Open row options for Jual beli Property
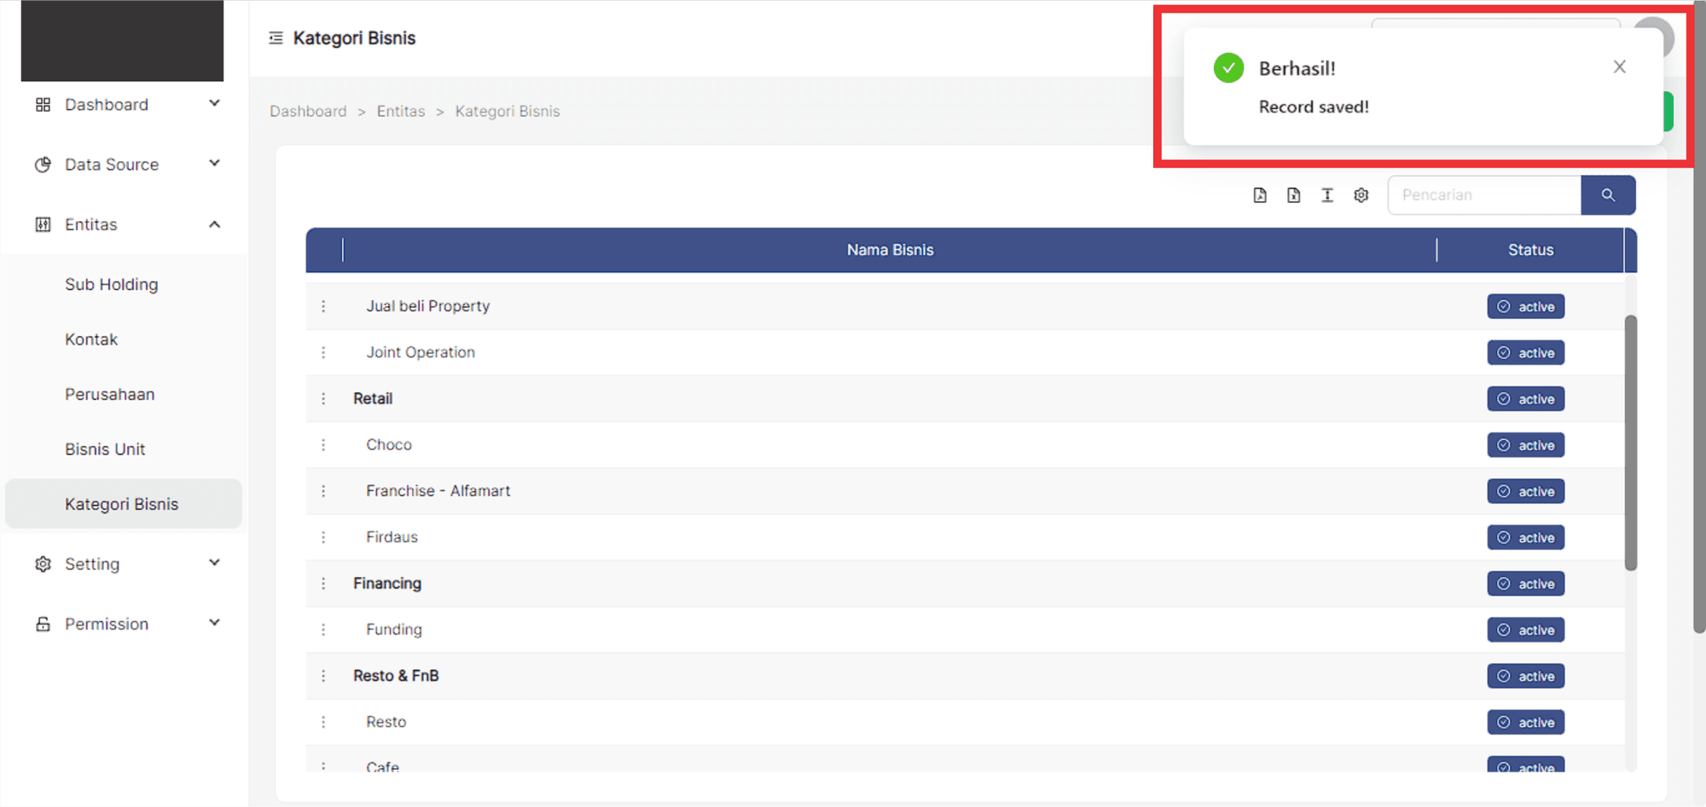1706x807 pixels. point(323,306)
